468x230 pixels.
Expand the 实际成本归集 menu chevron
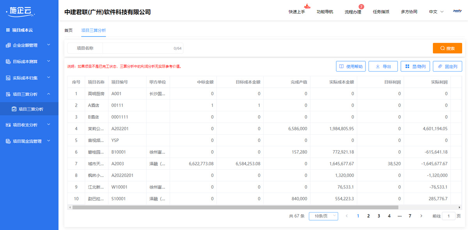(49, 77)
